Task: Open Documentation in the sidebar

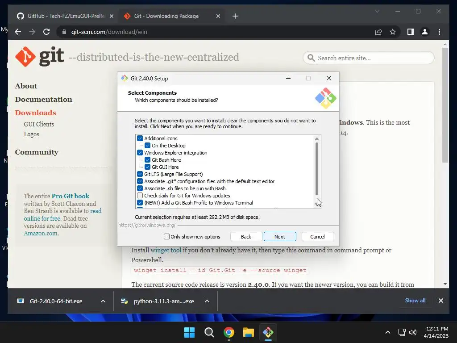Action: coord(43,100)
